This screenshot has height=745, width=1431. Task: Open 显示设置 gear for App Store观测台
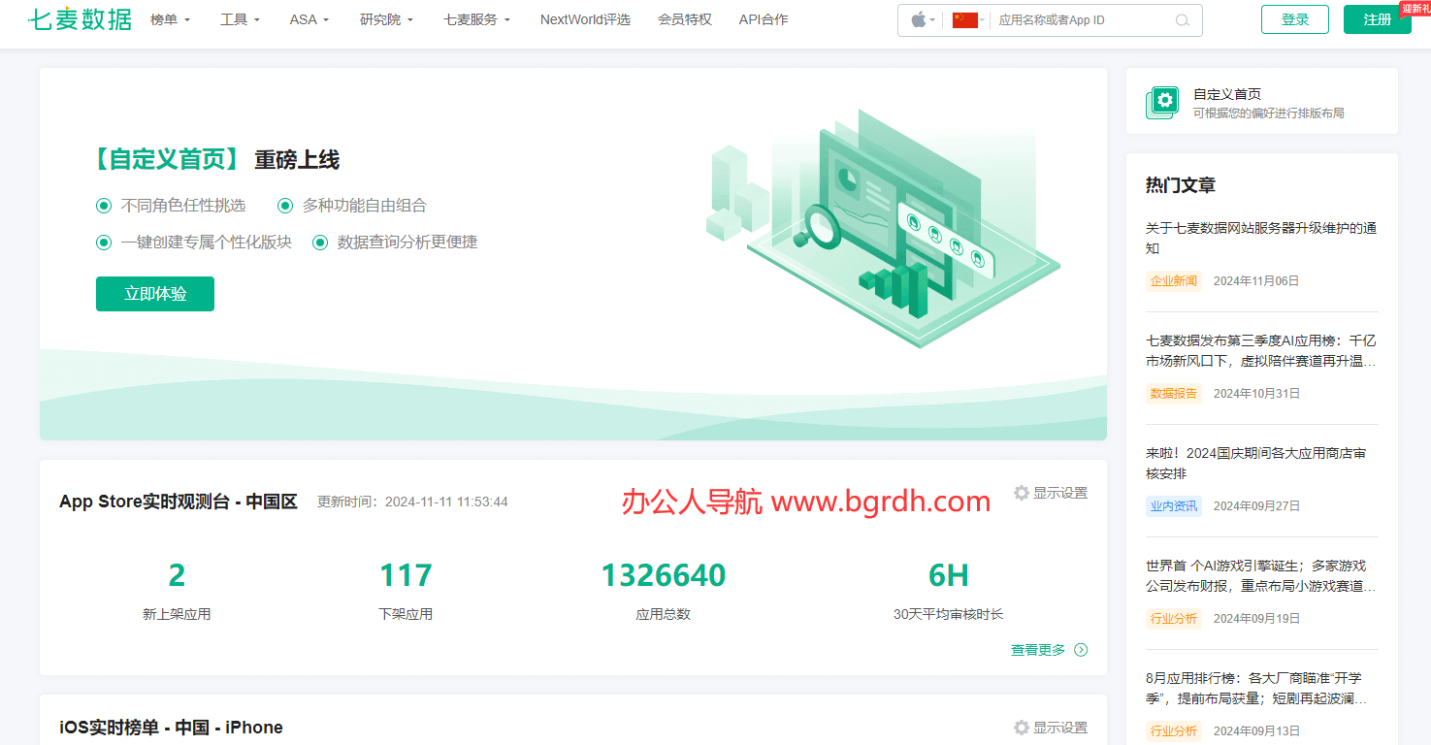point(1022,493)
